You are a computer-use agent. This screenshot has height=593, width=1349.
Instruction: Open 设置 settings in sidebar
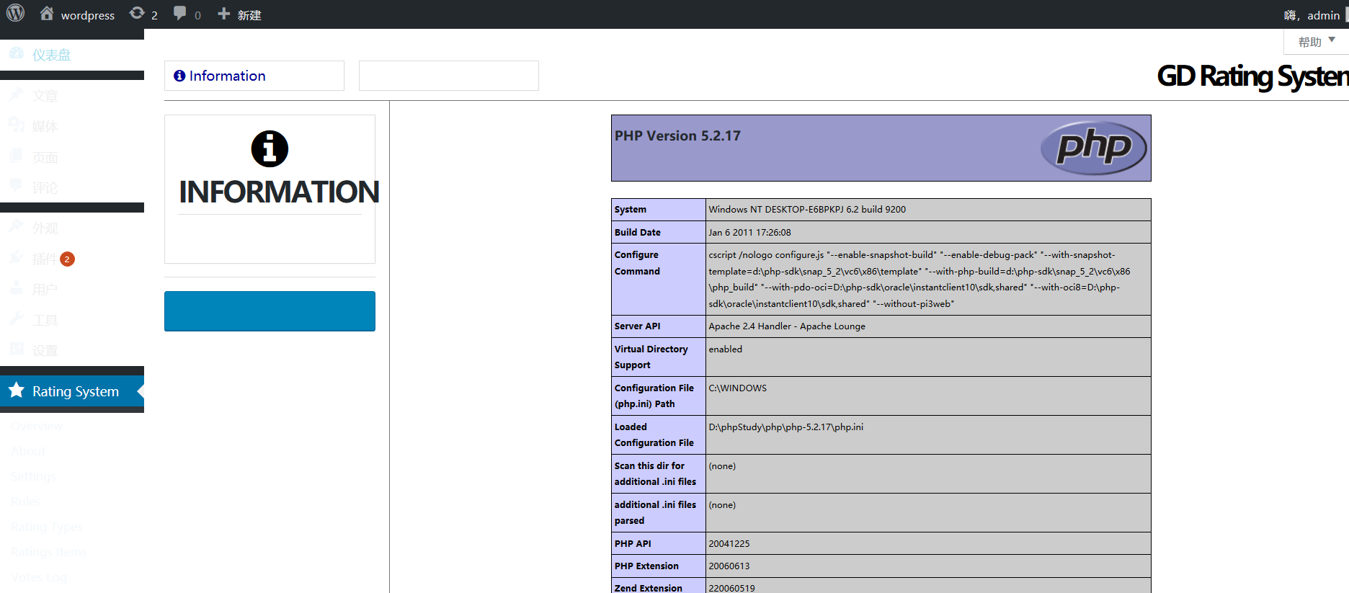72,351
